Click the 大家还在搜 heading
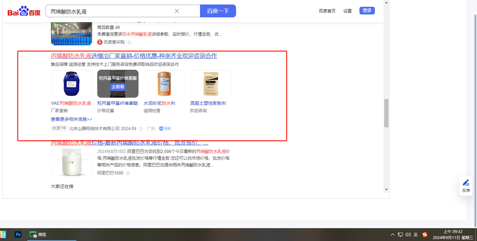 pyautogui.click(x=62, y=186)
